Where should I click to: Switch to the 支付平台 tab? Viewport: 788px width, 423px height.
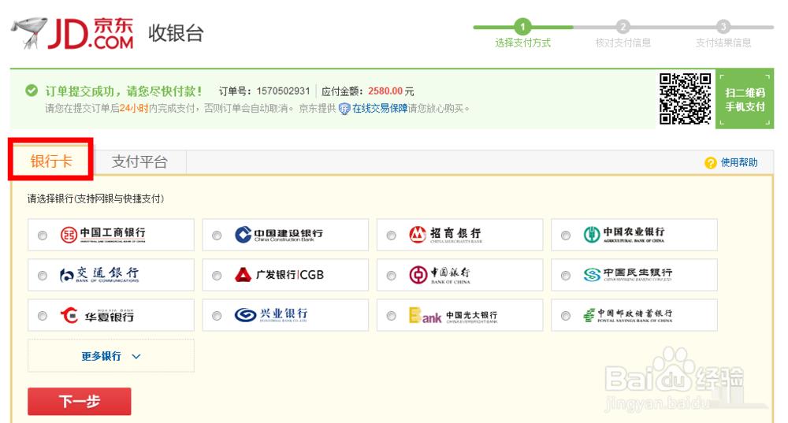[x=139, y=161]
